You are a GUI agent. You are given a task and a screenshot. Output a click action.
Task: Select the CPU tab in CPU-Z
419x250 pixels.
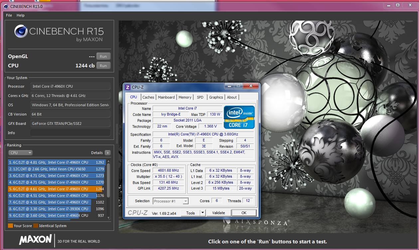tap(133, 97)
